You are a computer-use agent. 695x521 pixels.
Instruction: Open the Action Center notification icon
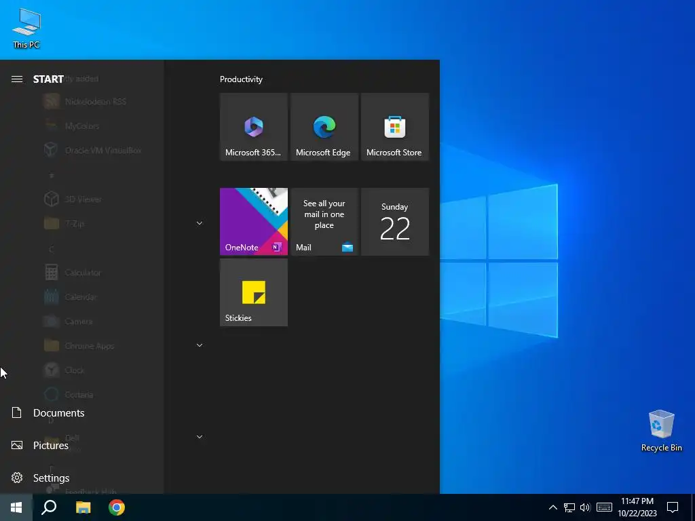pyautogui.click(x=673, y=507)
